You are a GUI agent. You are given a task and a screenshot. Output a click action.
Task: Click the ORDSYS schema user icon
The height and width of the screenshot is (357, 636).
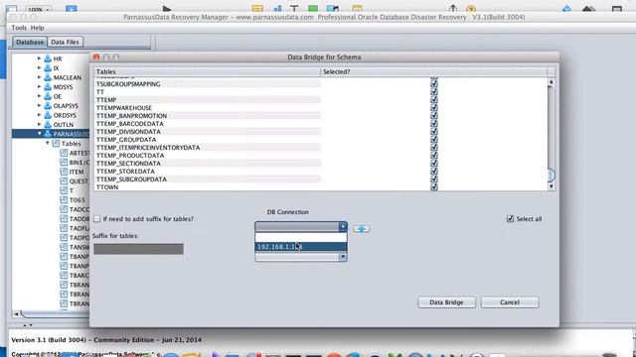click(48, 115)
